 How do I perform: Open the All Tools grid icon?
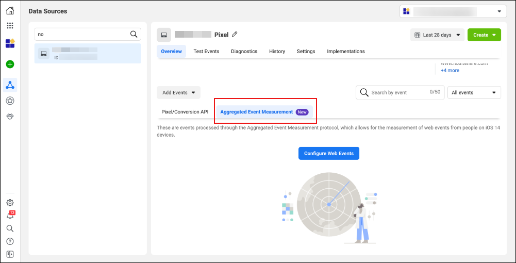pyautogui.click(x=10, y=26)
